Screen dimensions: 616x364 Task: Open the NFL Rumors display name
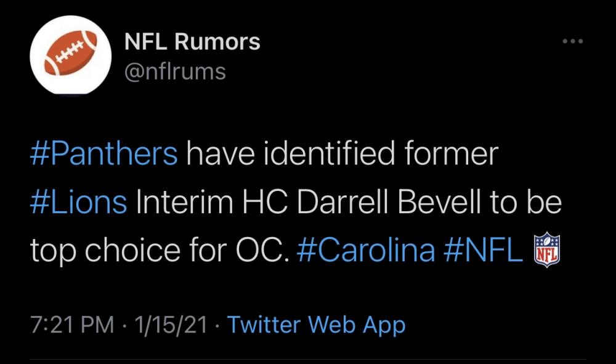pyautogui.click(x=192, y=42)
